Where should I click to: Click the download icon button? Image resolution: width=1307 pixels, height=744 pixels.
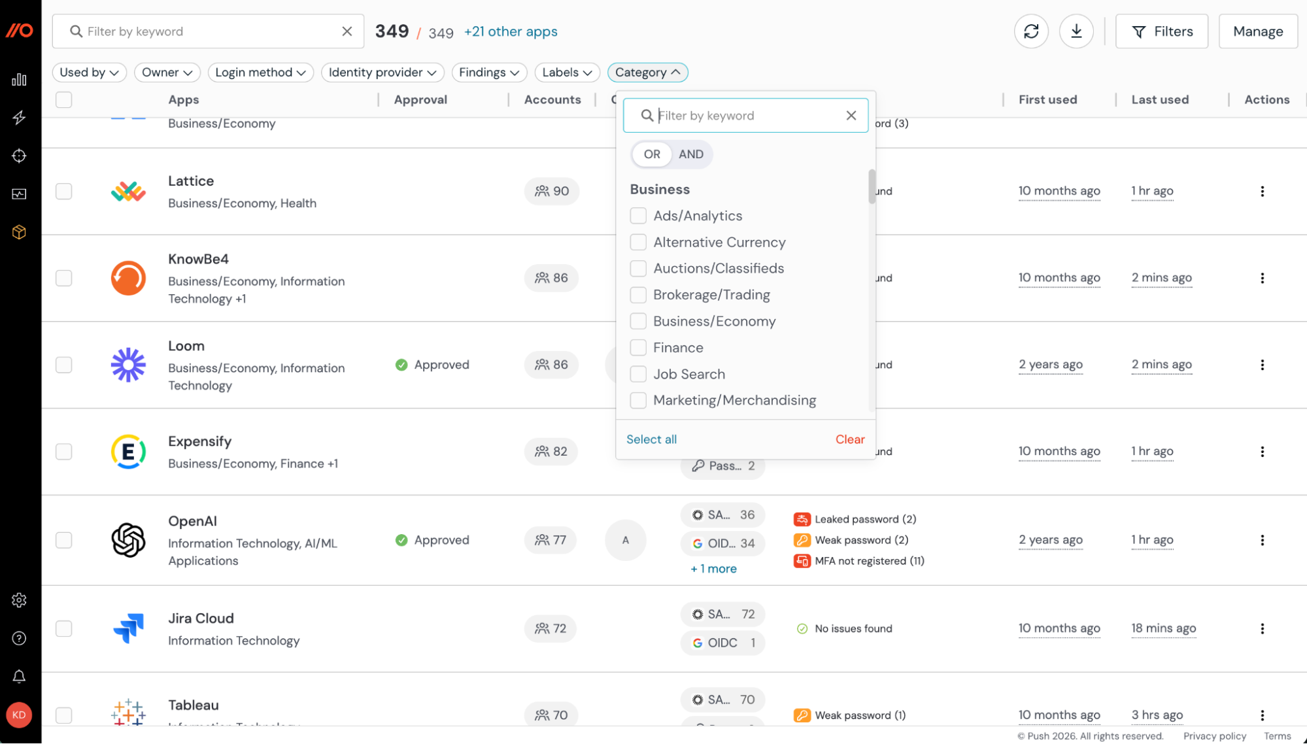coord(1076,31)
